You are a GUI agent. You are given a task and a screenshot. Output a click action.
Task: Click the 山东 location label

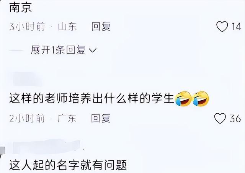[x=67, y=26]
